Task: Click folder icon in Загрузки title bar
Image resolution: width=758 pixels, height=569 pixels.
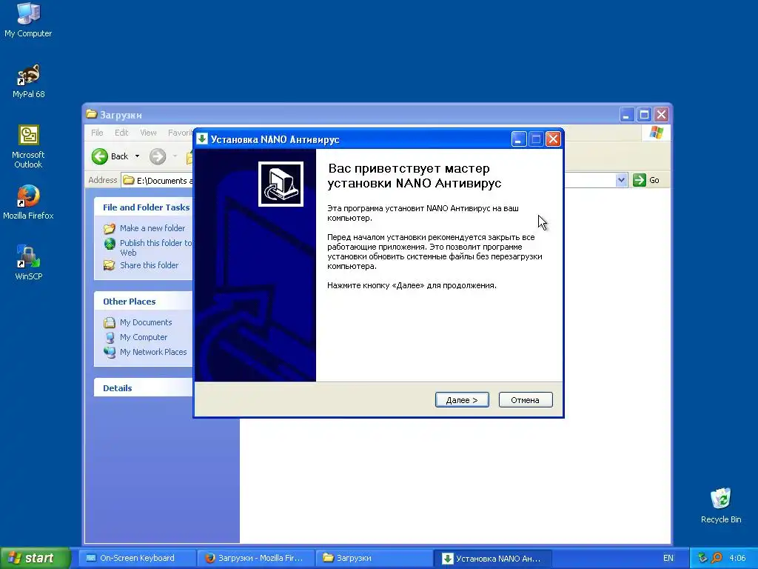Action: 91,114
